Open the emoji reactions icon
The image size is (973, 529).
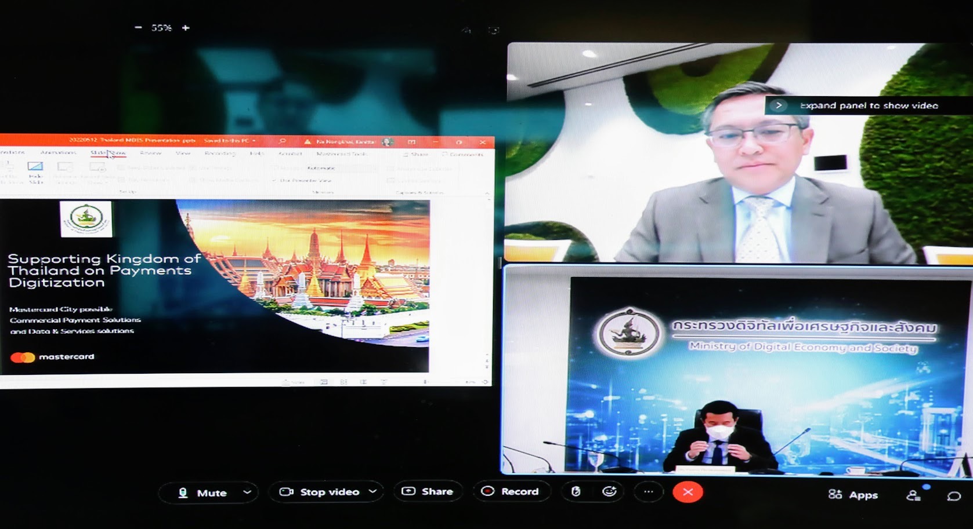pyautogui.click(x=609, y=491)
